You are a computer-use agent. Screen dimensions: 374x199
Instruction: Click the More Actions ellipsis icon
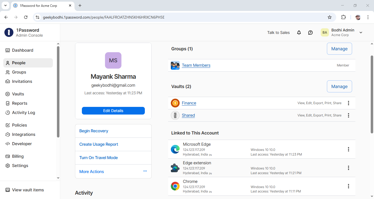pos(145,171)
